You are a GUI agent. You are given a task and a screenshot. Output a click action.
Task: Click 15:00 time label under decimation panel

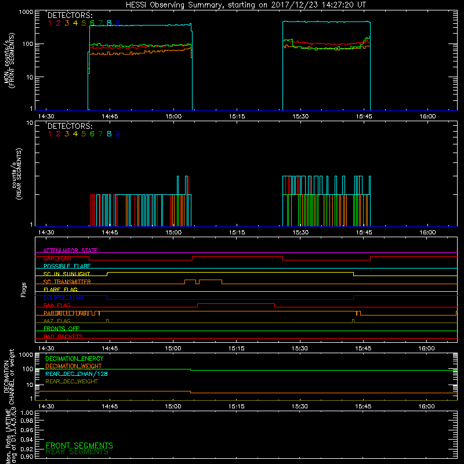pyautogui.click(x=173, y=407)
